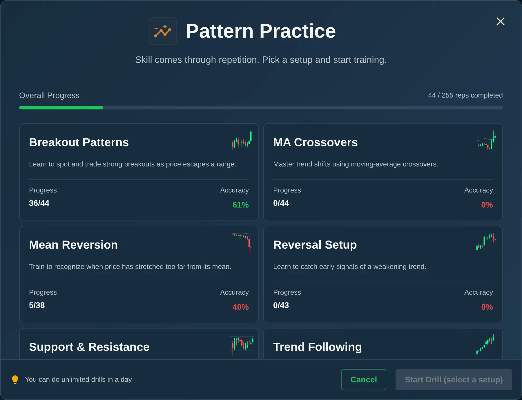Click the Trend Following chart icon
Screen dimensions: 522x400
pyautogui.click(x=485, y=345)
